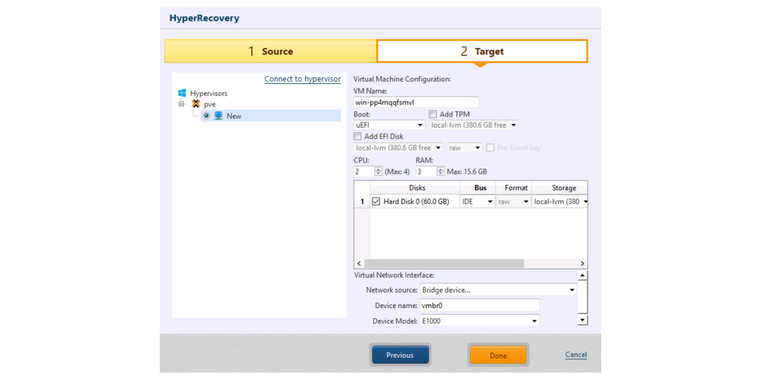Viewport: 761px width, 380px height.
Task: Click the Cancel link
Action: 575,355
